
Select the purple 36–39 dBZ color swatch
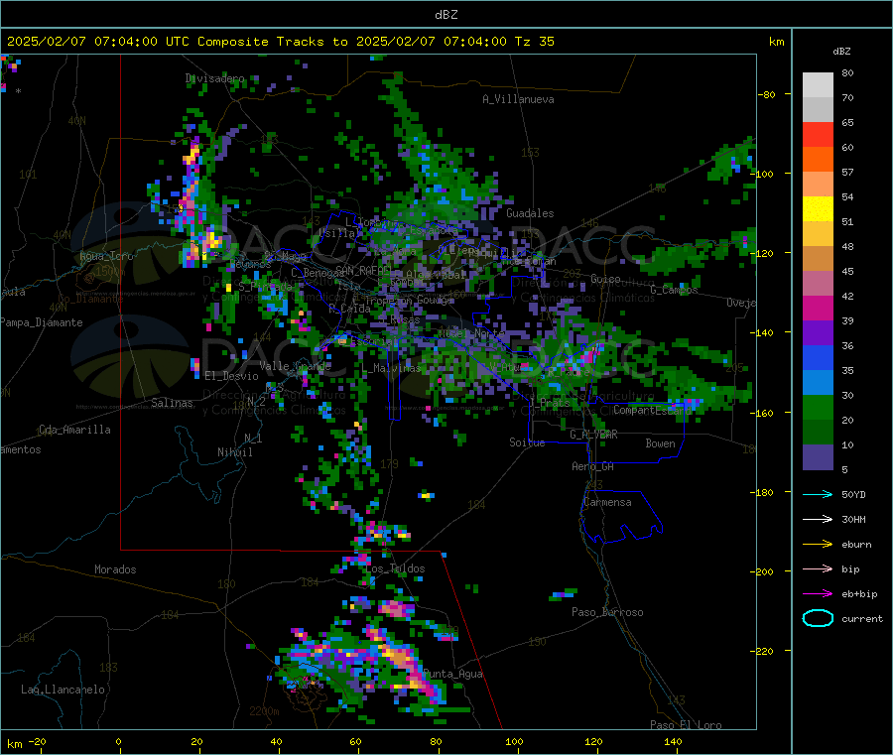[x=818, y=333]
